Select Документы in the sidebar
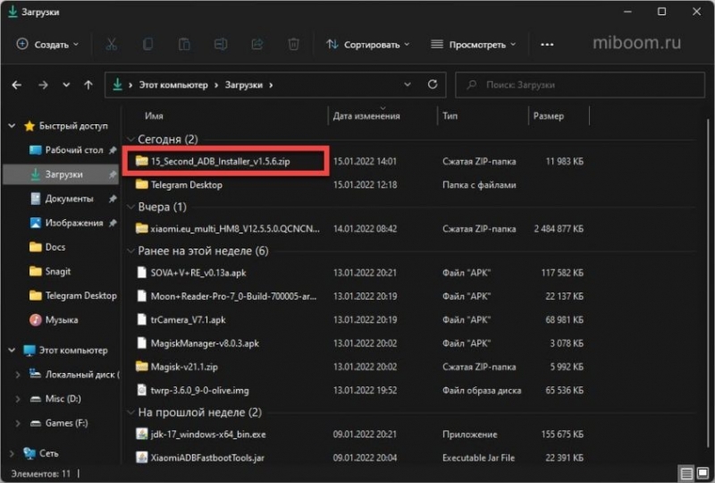The width and height of the screenshot is (715, 483). click(69, 199)
